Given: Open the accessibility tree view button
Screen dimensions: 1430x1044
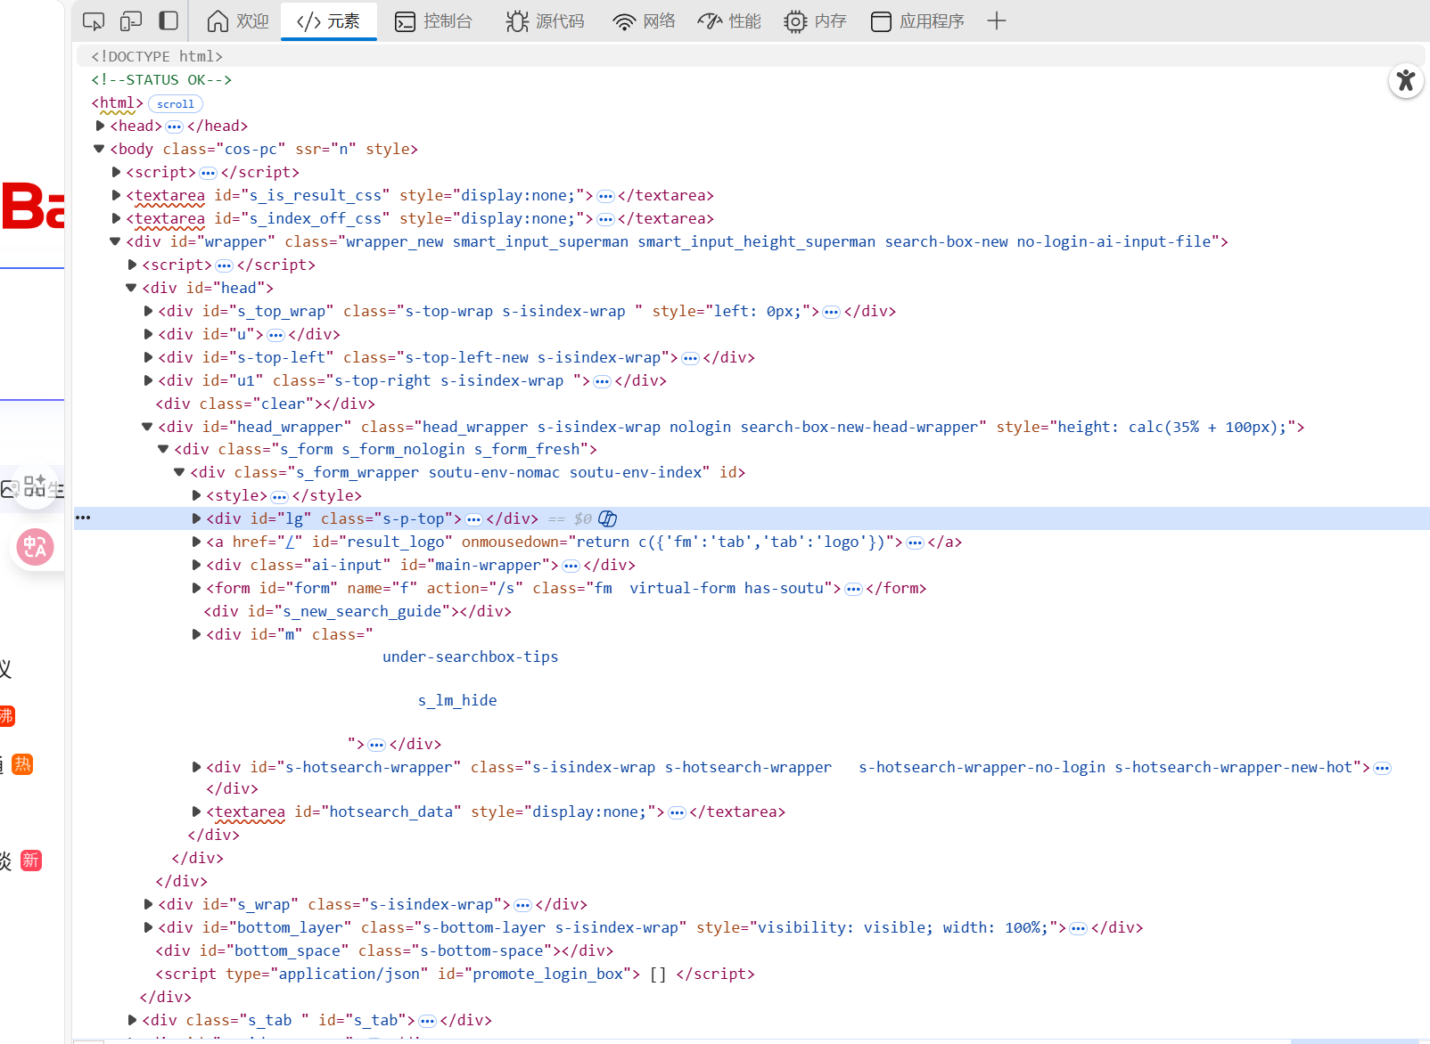Looking at the screenshot, I should 1406,81.
